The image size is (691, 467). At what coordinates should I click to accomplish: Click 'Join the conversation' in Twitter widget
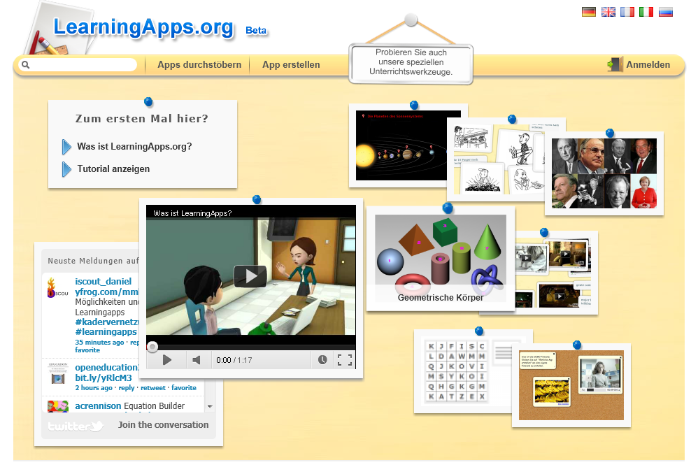(x=163, y=425)
